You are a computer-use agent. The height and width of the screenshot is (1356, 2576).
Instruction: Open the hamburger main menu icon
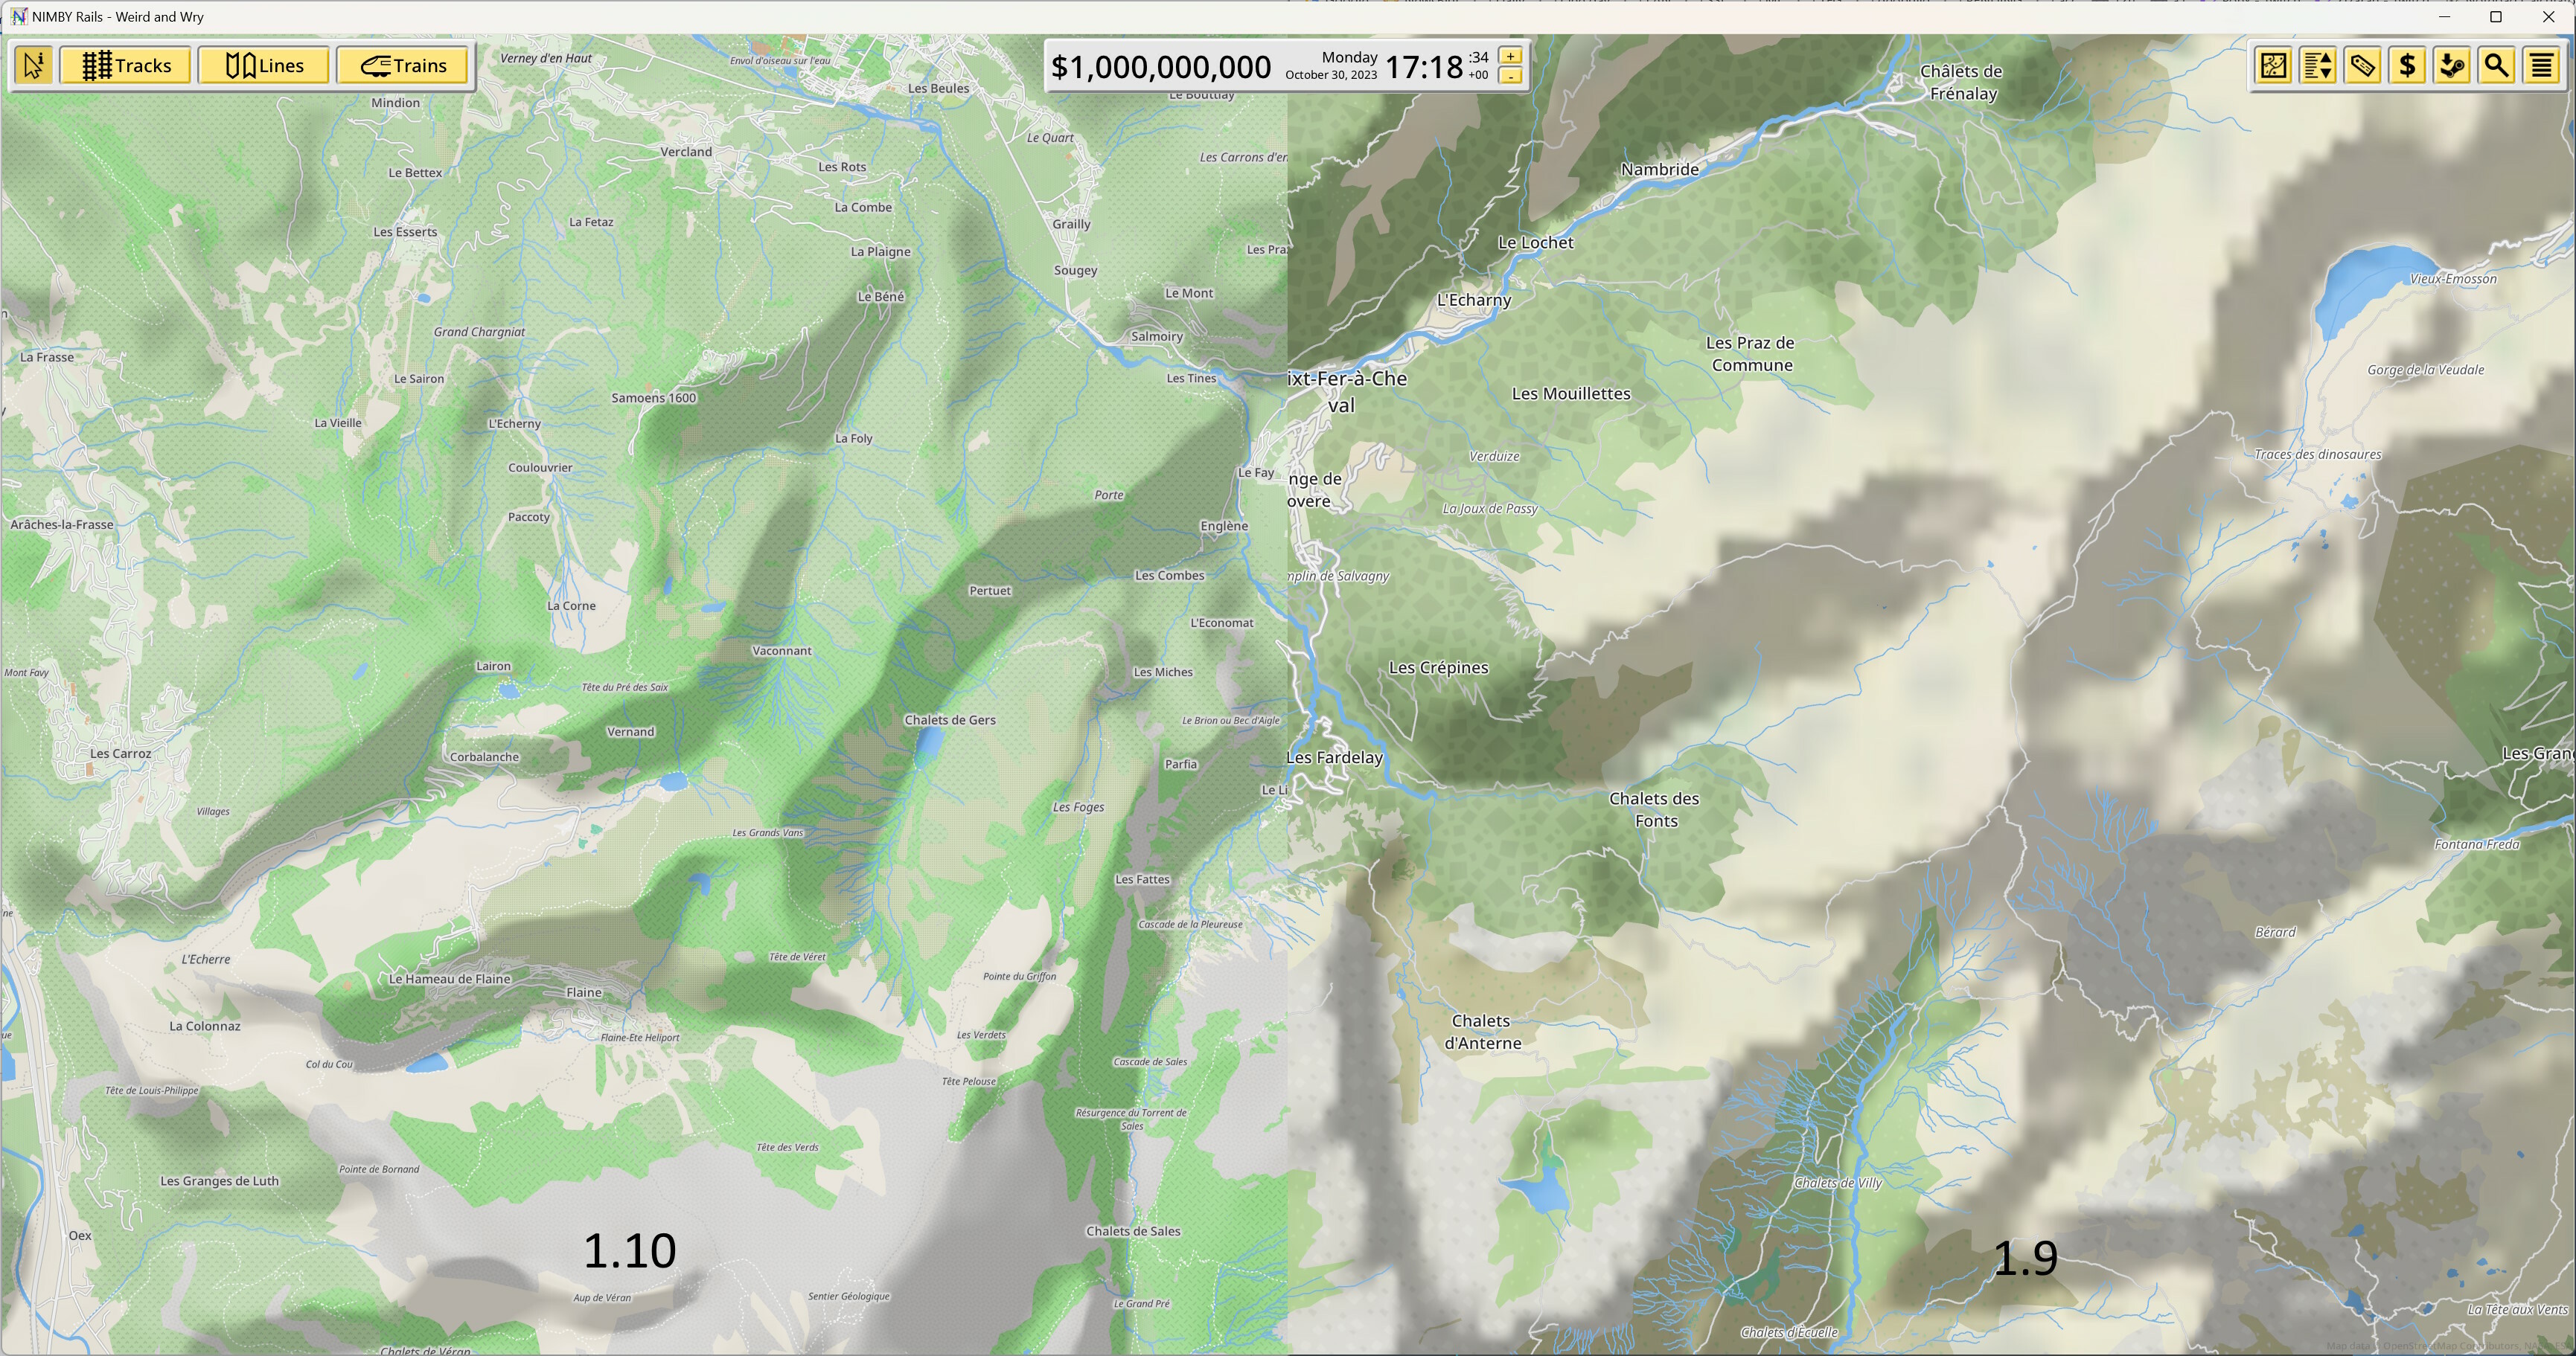click(x=2541, y=66)
